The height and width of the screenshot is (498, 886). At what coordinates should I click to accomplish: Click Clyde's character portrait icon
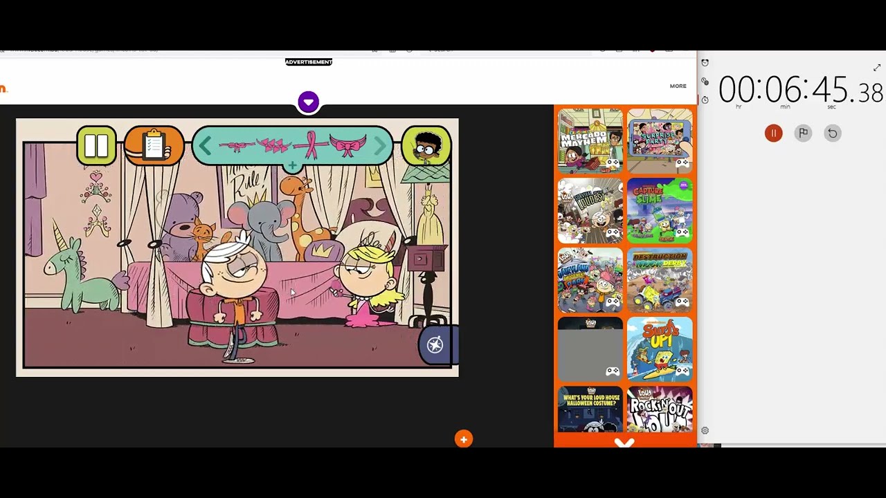pos(426,146)
